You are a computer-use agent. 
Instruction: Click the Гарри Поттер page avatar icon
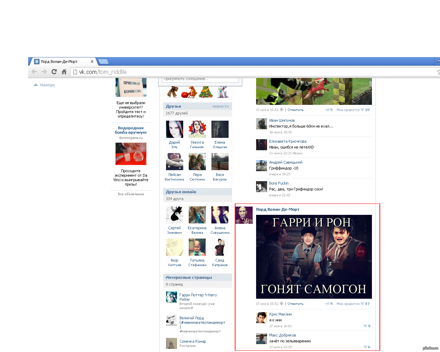(x=172, y=297)
